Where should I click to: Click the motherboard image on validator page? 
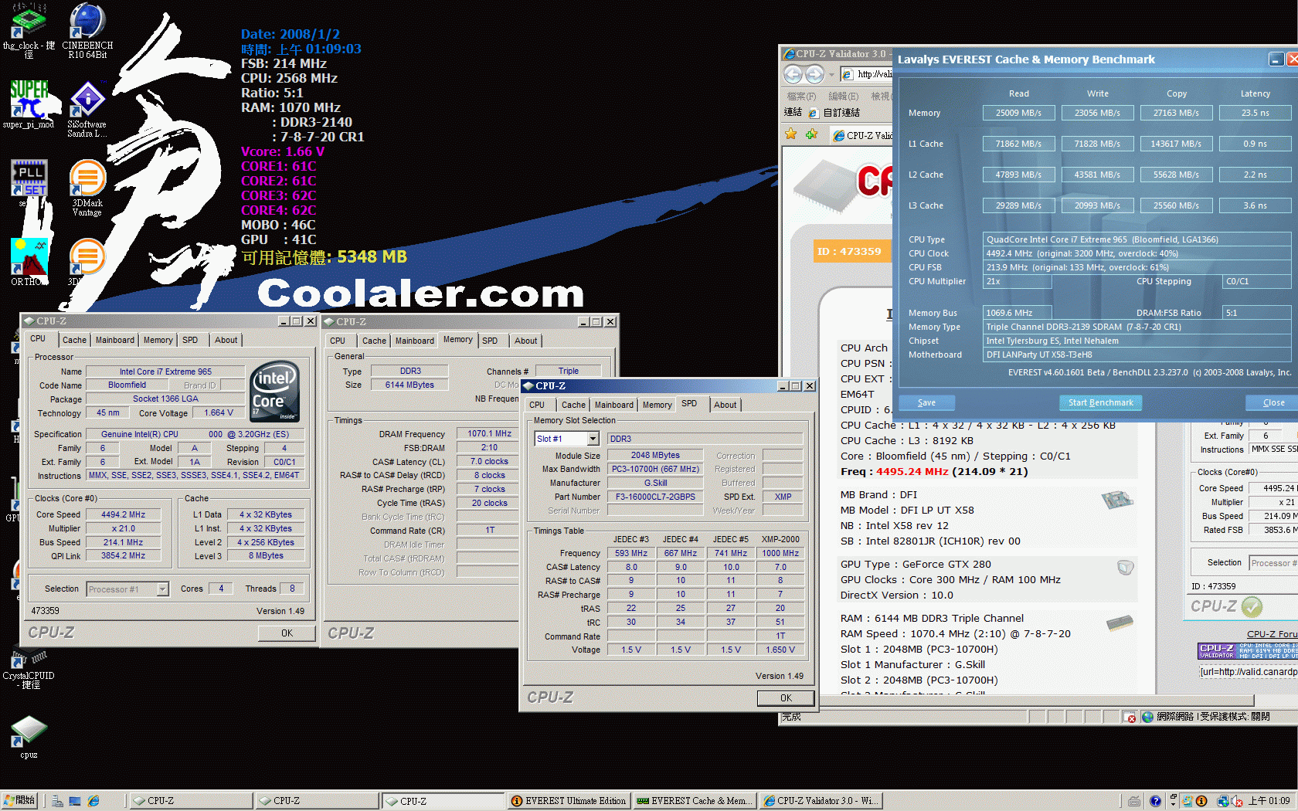click(x=1118, y=500)
